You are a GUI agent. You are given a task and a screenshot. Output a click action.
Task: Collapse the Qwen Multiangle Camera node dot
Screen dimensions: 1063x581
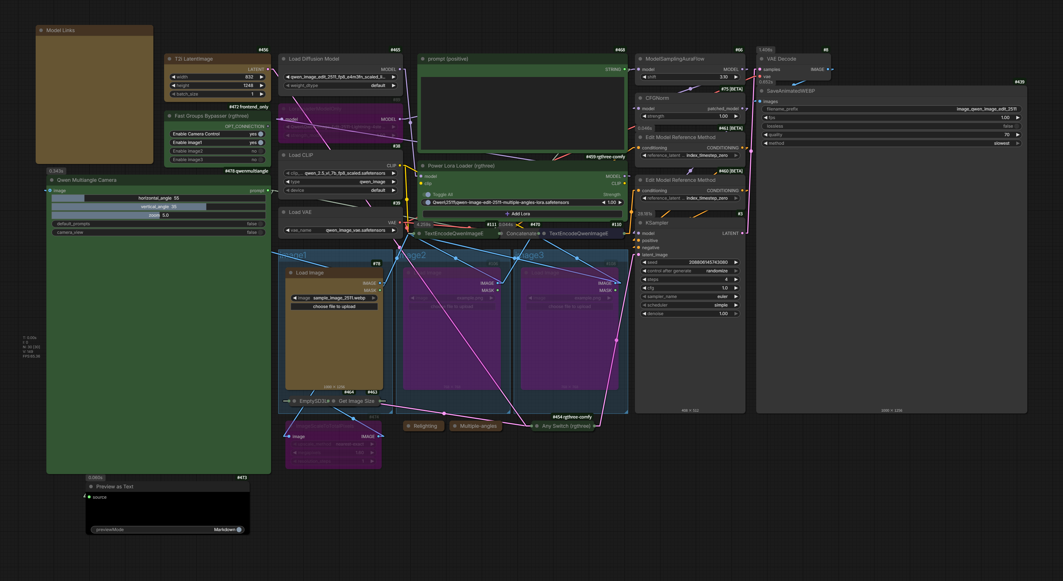52,180
